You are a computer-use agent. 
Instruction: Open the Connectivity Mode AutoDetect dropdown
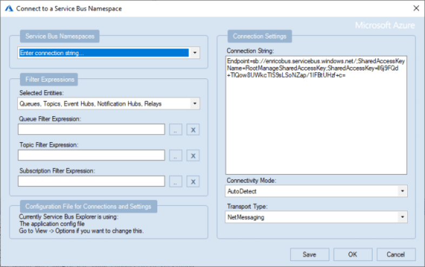tap(402, 191)
